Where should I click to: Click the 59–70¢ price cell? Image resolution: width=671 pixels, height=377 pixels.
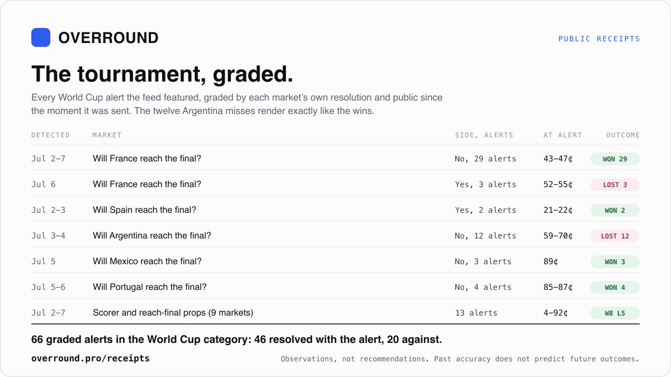[558, 236]
